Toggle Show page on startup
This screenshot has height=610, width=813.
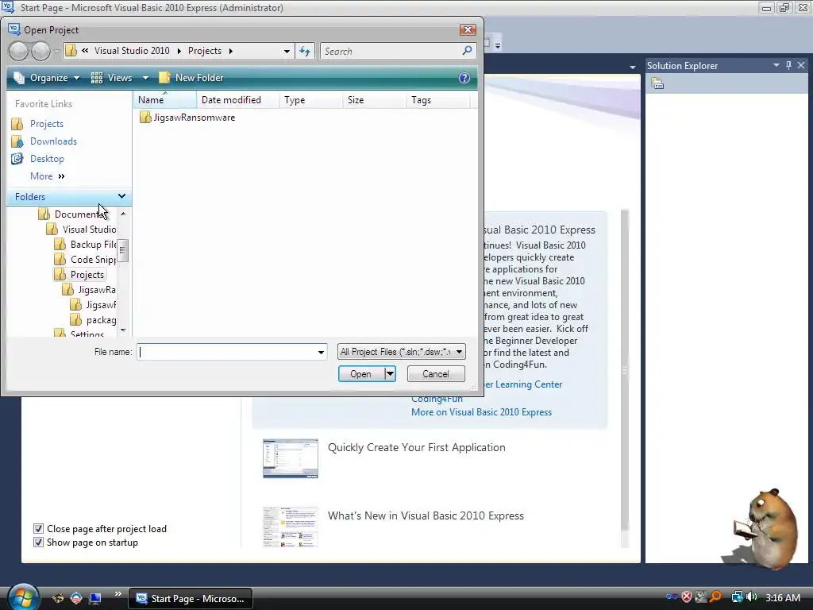pos(38,542)
